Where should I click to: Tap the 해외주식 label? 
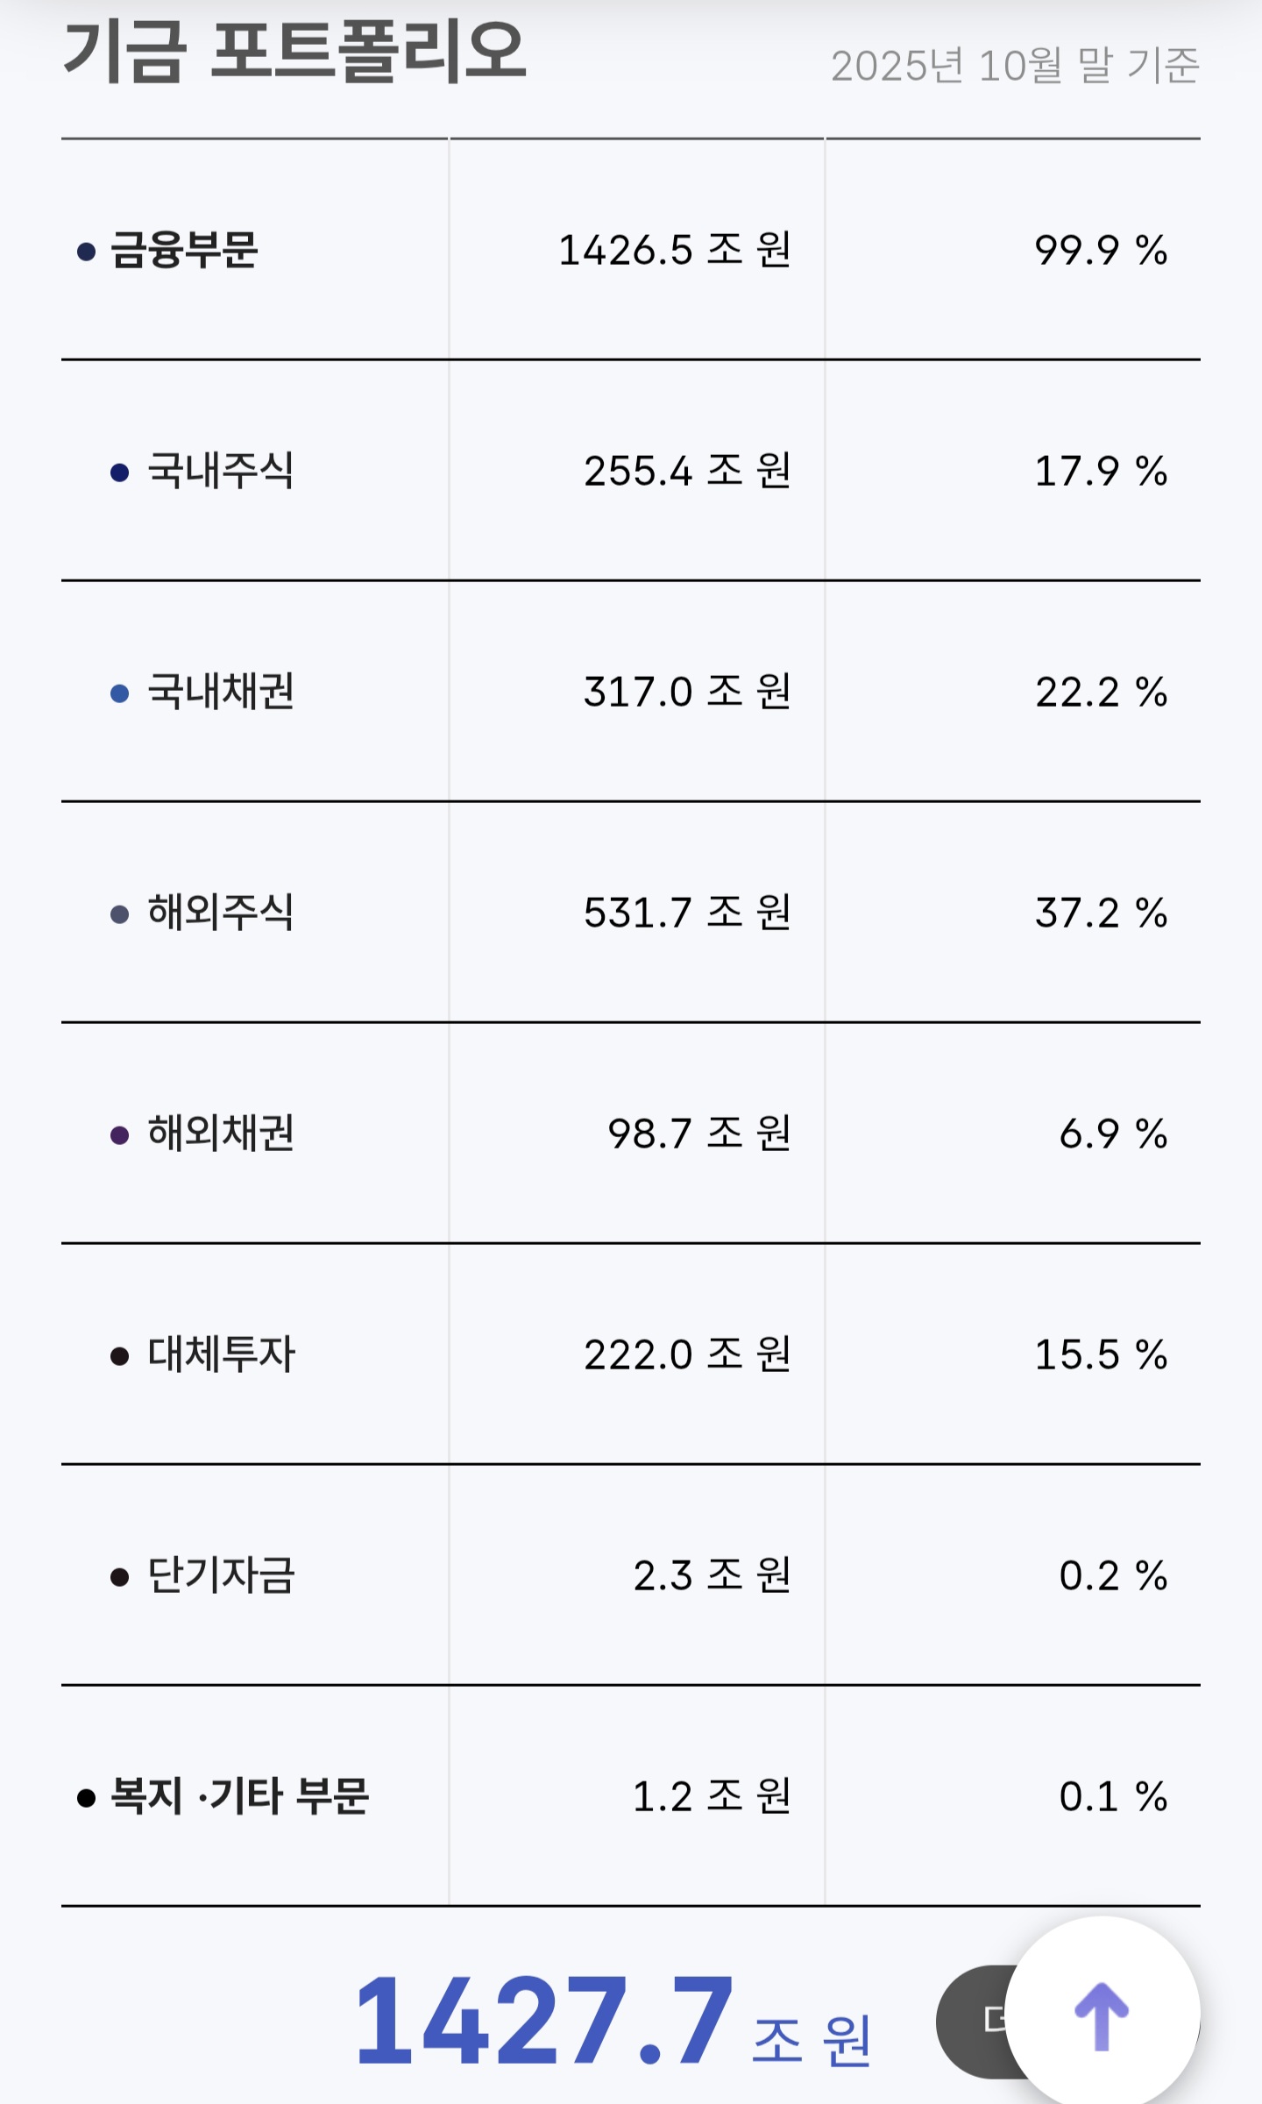pos(220,913)
